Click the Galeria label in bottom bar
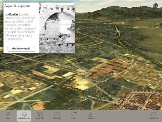 coord(90,118)
